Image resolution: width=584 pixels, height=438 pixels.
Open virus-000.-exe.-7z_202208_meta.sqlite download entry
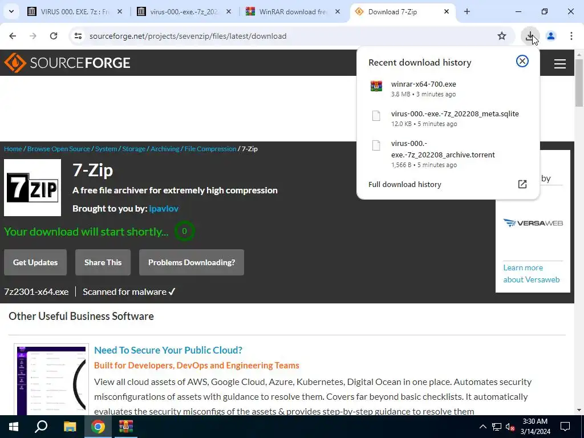pyautogui.click(x=448, y=119)
